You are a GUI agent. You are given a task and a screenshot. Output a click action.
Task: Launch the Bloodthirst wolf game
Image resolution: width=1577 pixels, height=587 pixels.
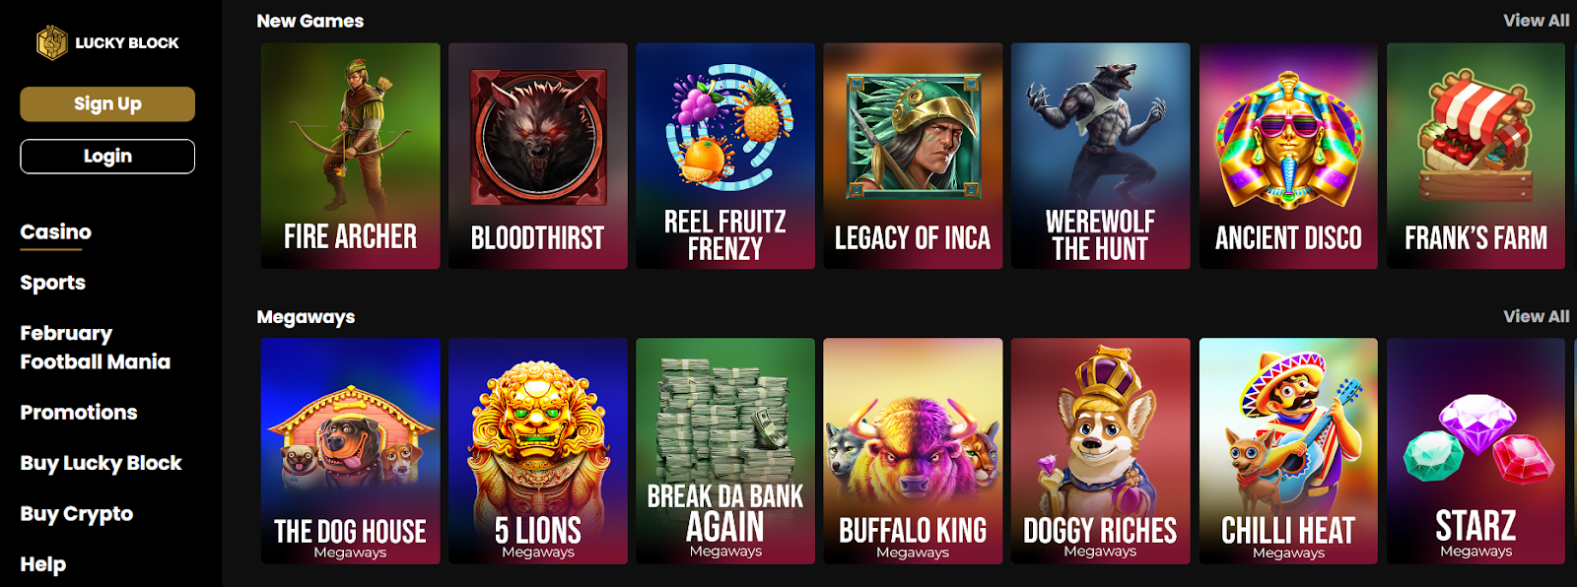pyautogui.click(x=538, y=156)
